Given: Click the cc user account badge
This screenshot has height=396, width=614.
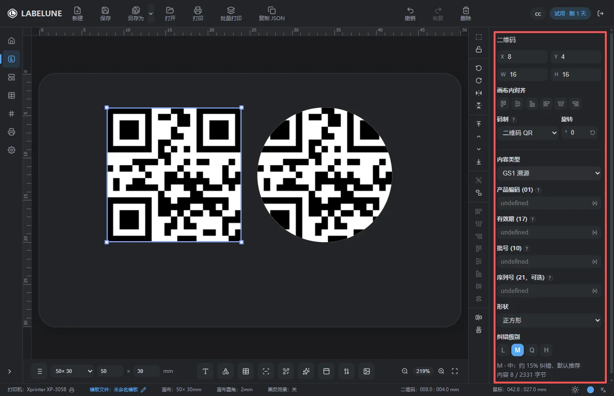Looking at the screenshot, I should tap(538, 13).
